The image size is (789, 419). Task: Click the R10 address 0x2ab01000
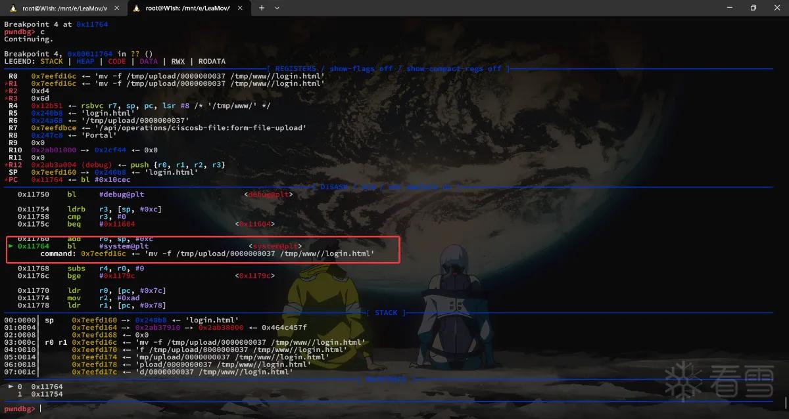[53, 150]
